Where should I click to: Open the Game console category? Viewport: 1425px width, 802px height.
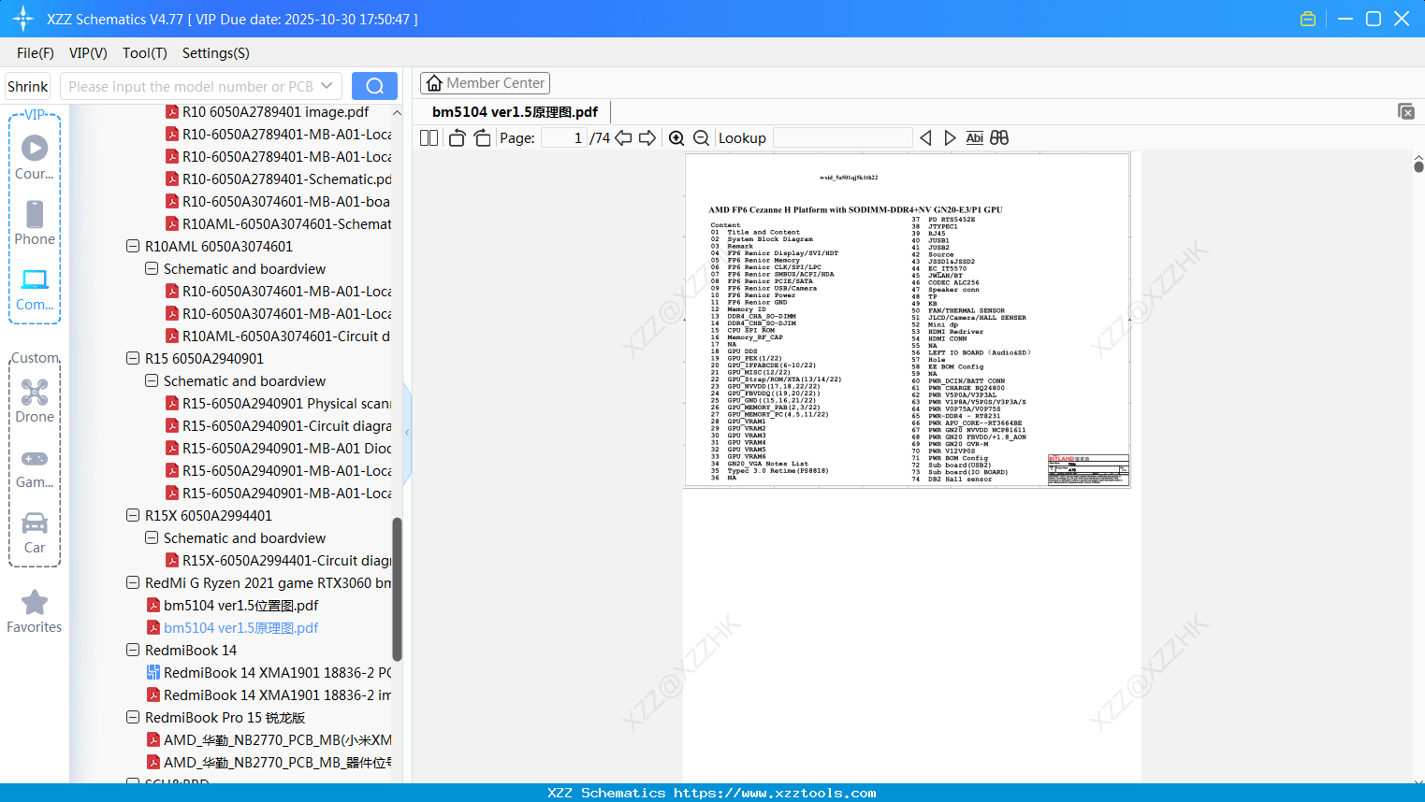(x=35, y=468)
